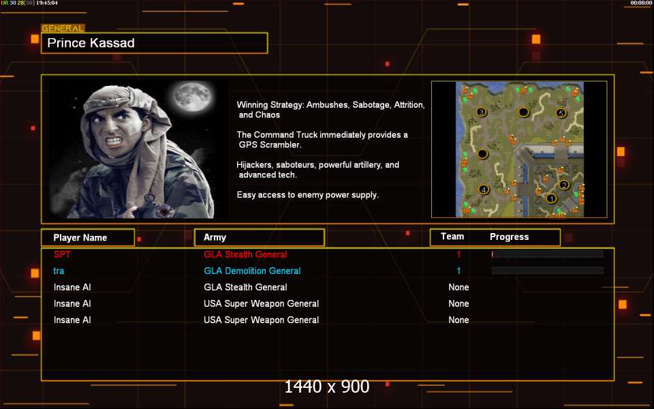This screenshot has height=409, width=654.
Task: Select start position marker 5 on the minimap
Action: tap(561, 112)
